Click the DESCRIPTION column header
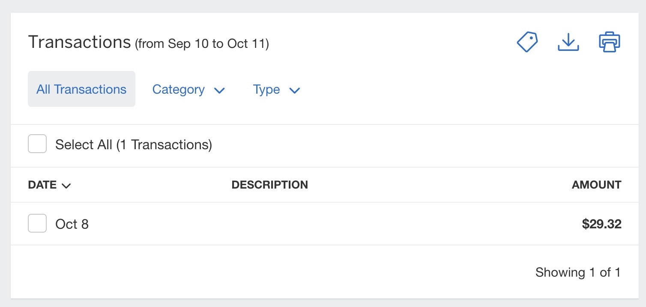The height and width of the screenshot is (307, 646). click(x=269, y=185)
